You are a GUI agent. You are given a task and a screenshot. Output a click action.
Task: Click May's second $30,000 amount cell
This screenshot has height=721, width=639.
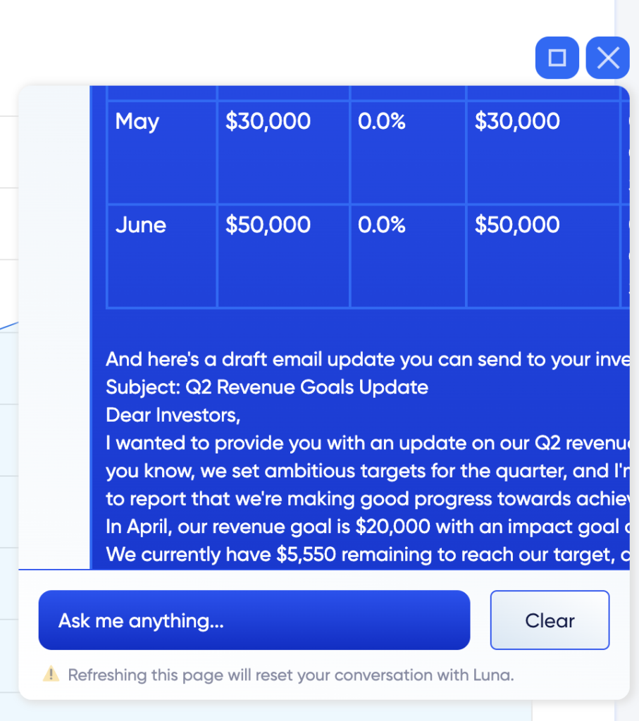coord(543,152)
